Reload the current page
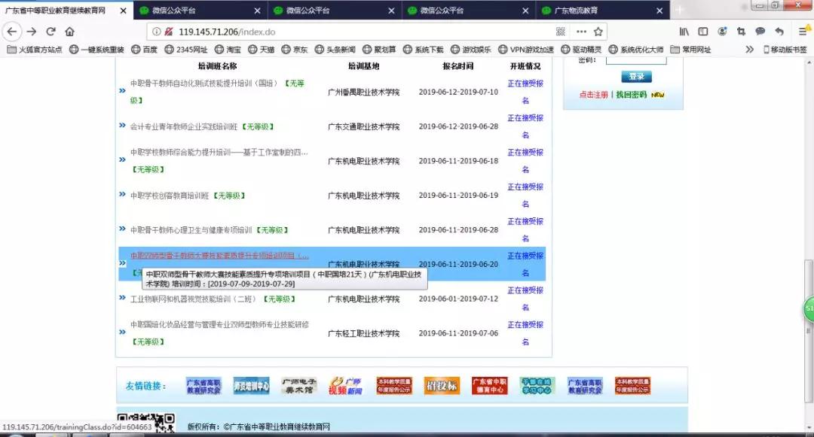 [x=51, y=32]
